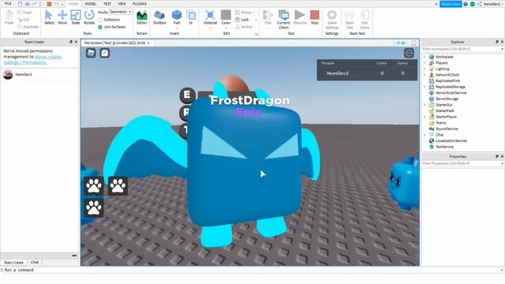
Task: Activate the Scale tool
Action: pyautogui.click(x=76, y=17)
